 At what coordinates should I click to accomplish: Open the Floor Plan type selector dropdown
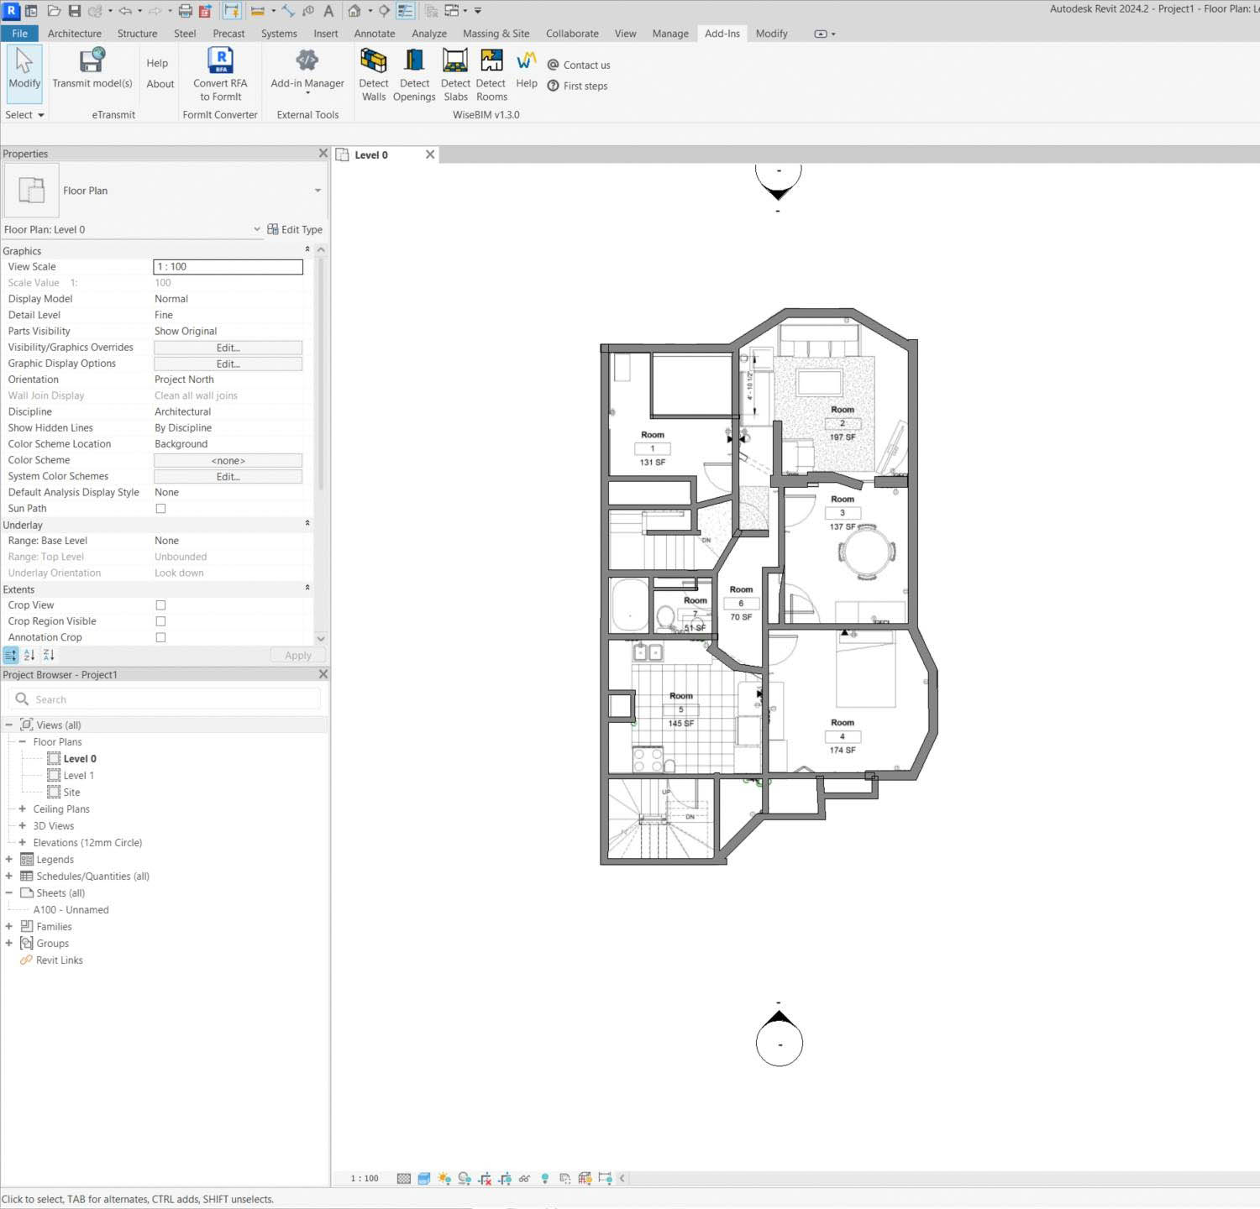[x=318, y=191]
